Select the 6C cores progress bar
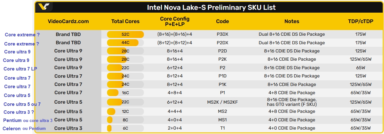Screen dimensions: 384x134 coord(125,128)
